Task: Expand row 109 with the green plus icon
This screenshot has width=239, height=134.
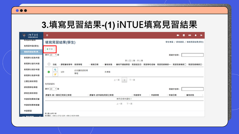Action: [x=49, y=72]
